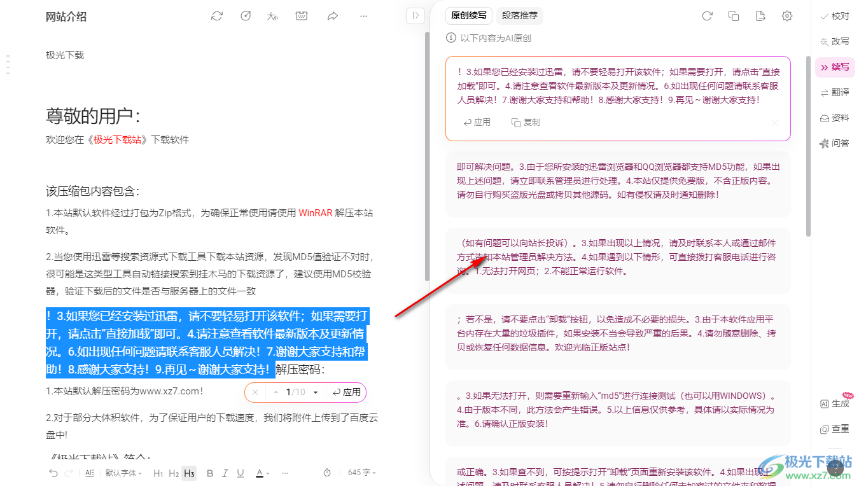Switch to the 原创续写 tab
859x486 pixels.
tap(469, 16)
